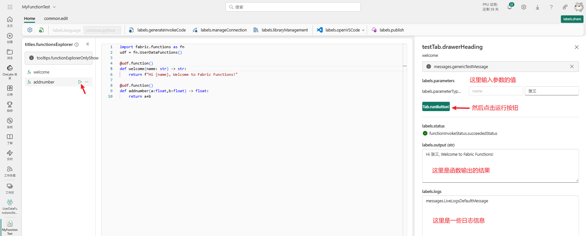Click the search box at top
This screenshot has height=236, width=586.
point(293,7)
